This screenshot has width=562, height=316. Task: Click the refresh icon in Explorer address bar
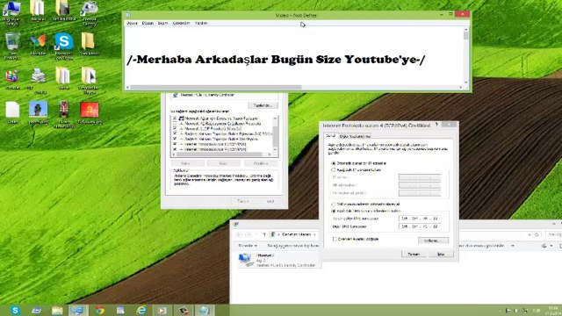(x=537, y=234)
